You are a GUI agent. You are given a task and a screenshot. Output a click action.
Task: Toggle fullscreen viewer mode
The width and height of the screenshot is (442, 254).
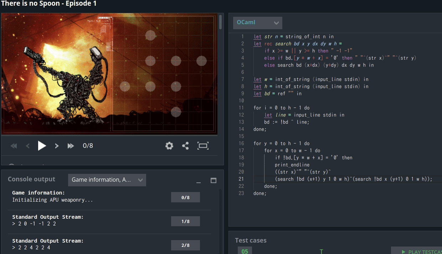(203, 146)
